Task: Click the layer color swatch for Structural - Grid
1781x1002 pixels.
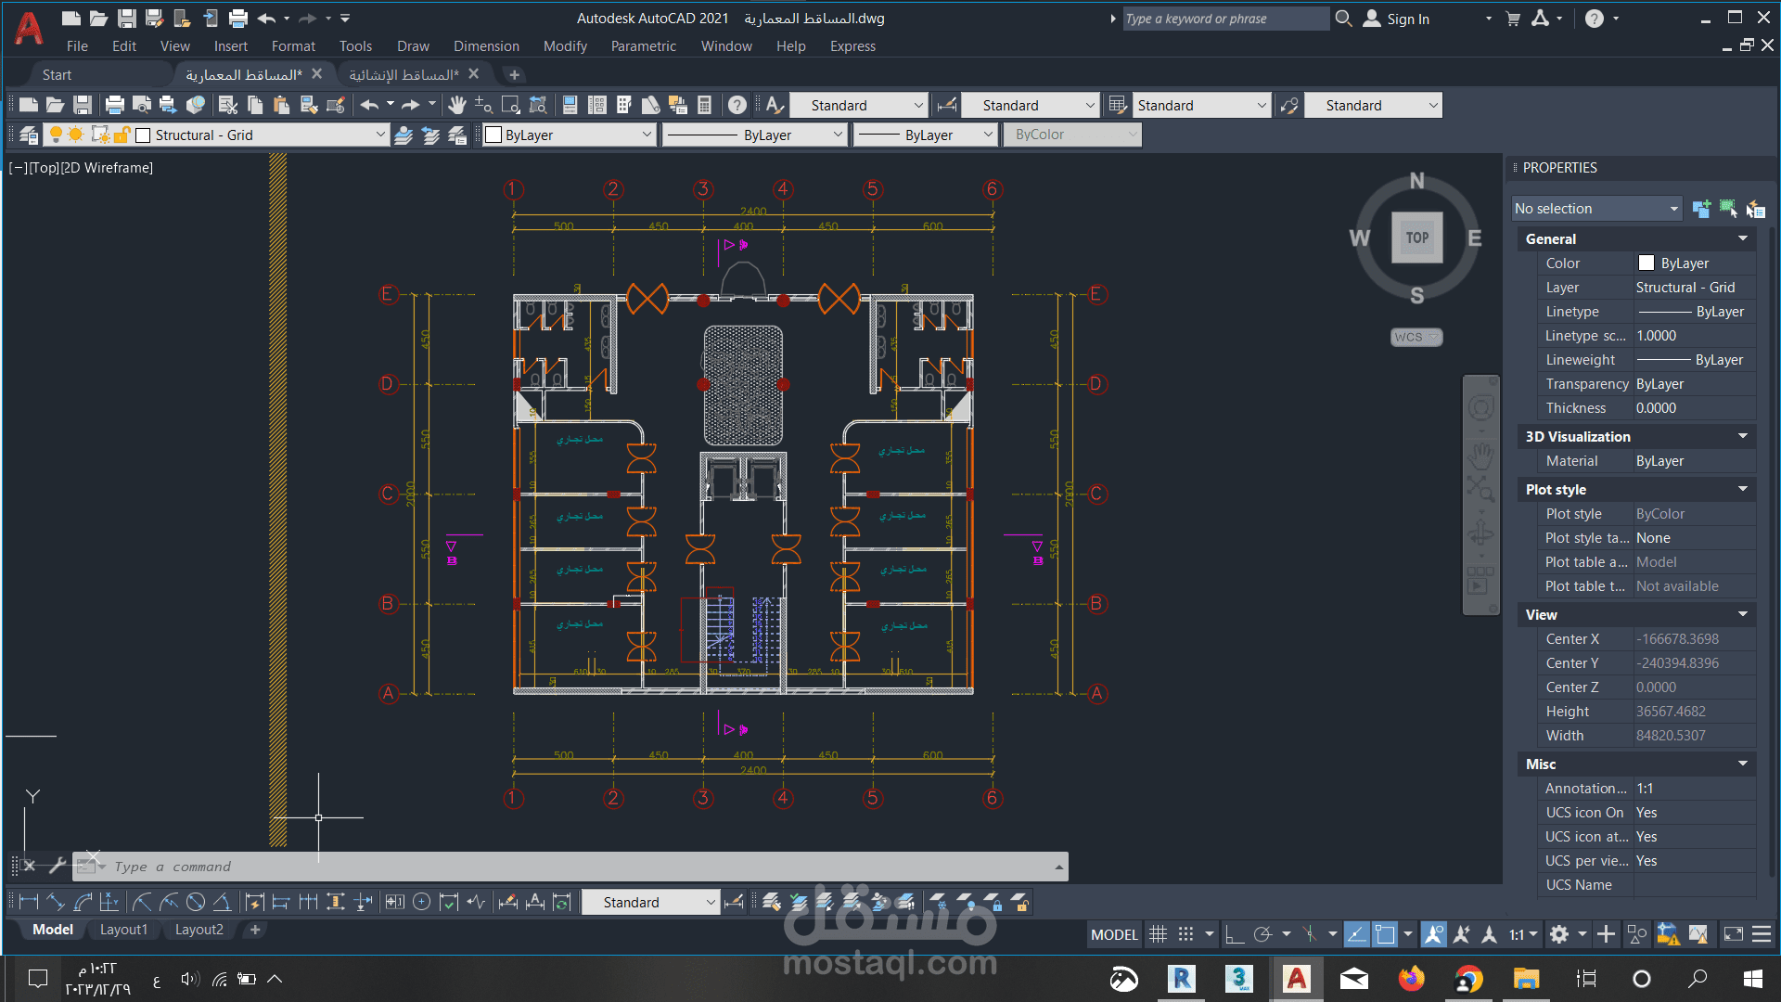Action: coord(143,135)
